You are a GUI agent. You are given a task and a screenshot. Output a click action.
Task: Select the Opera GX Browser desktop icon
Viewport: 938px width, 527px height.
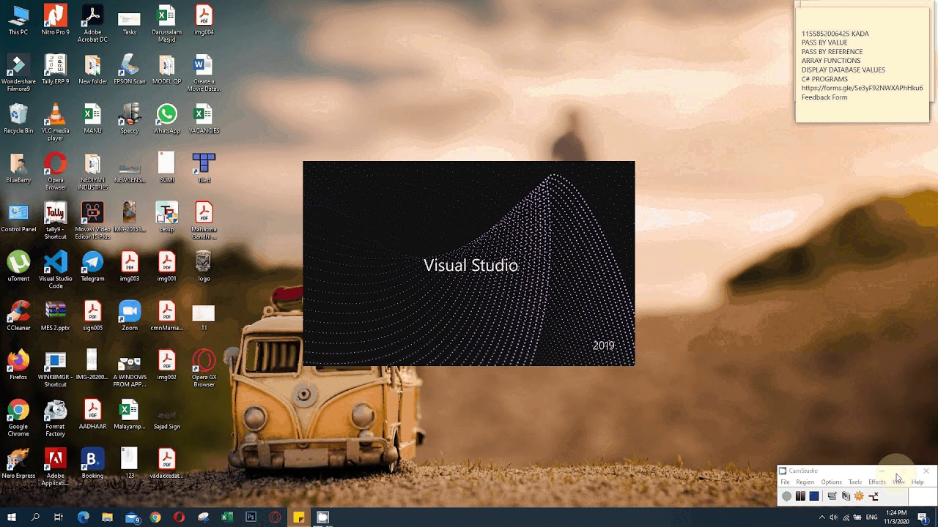click(x=204, y=368)
